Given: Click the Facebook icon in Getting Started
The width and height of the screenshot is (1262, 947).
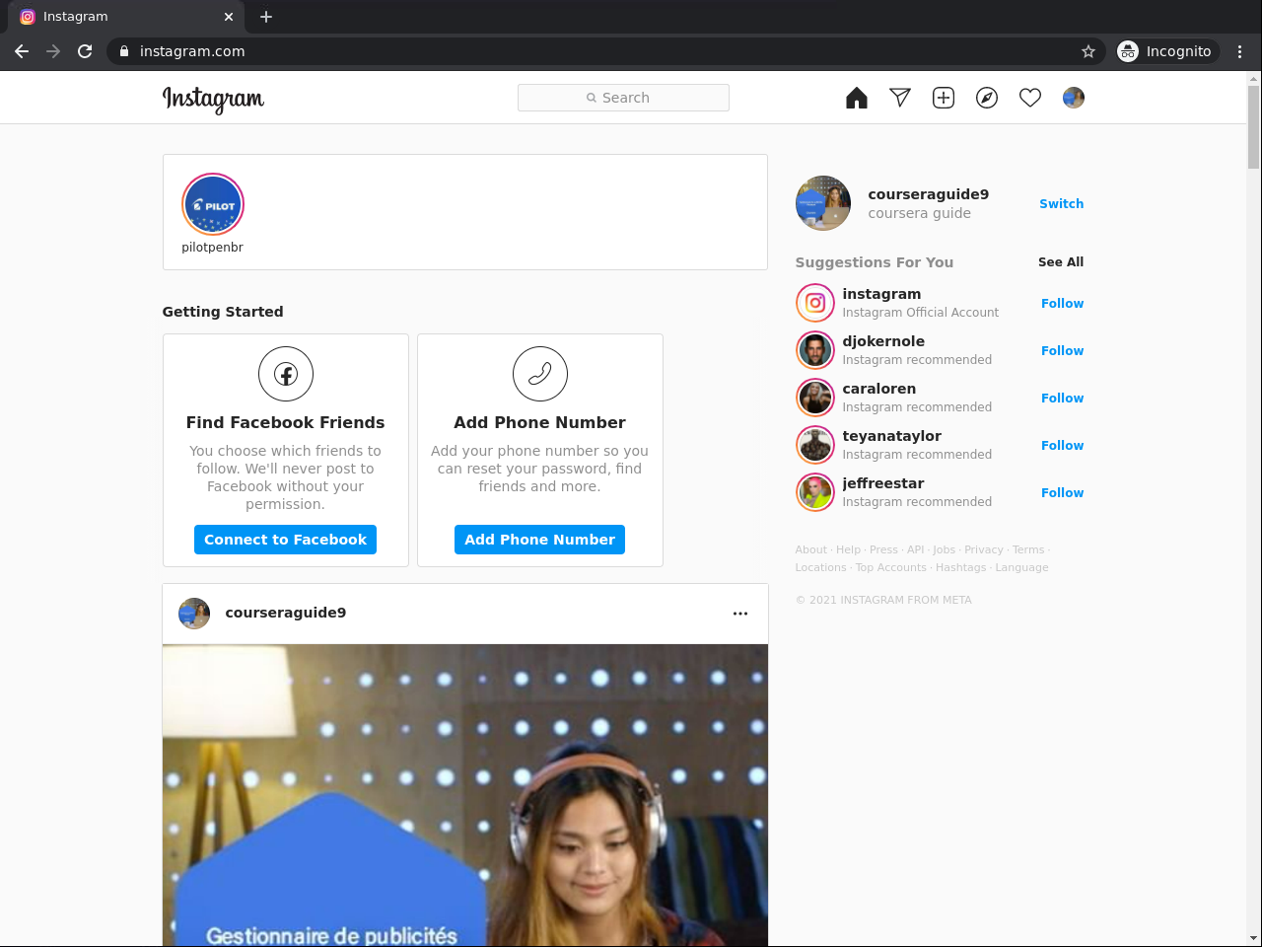Looking at the screenshot, I should pyautogui.click(x=286, y=374).
